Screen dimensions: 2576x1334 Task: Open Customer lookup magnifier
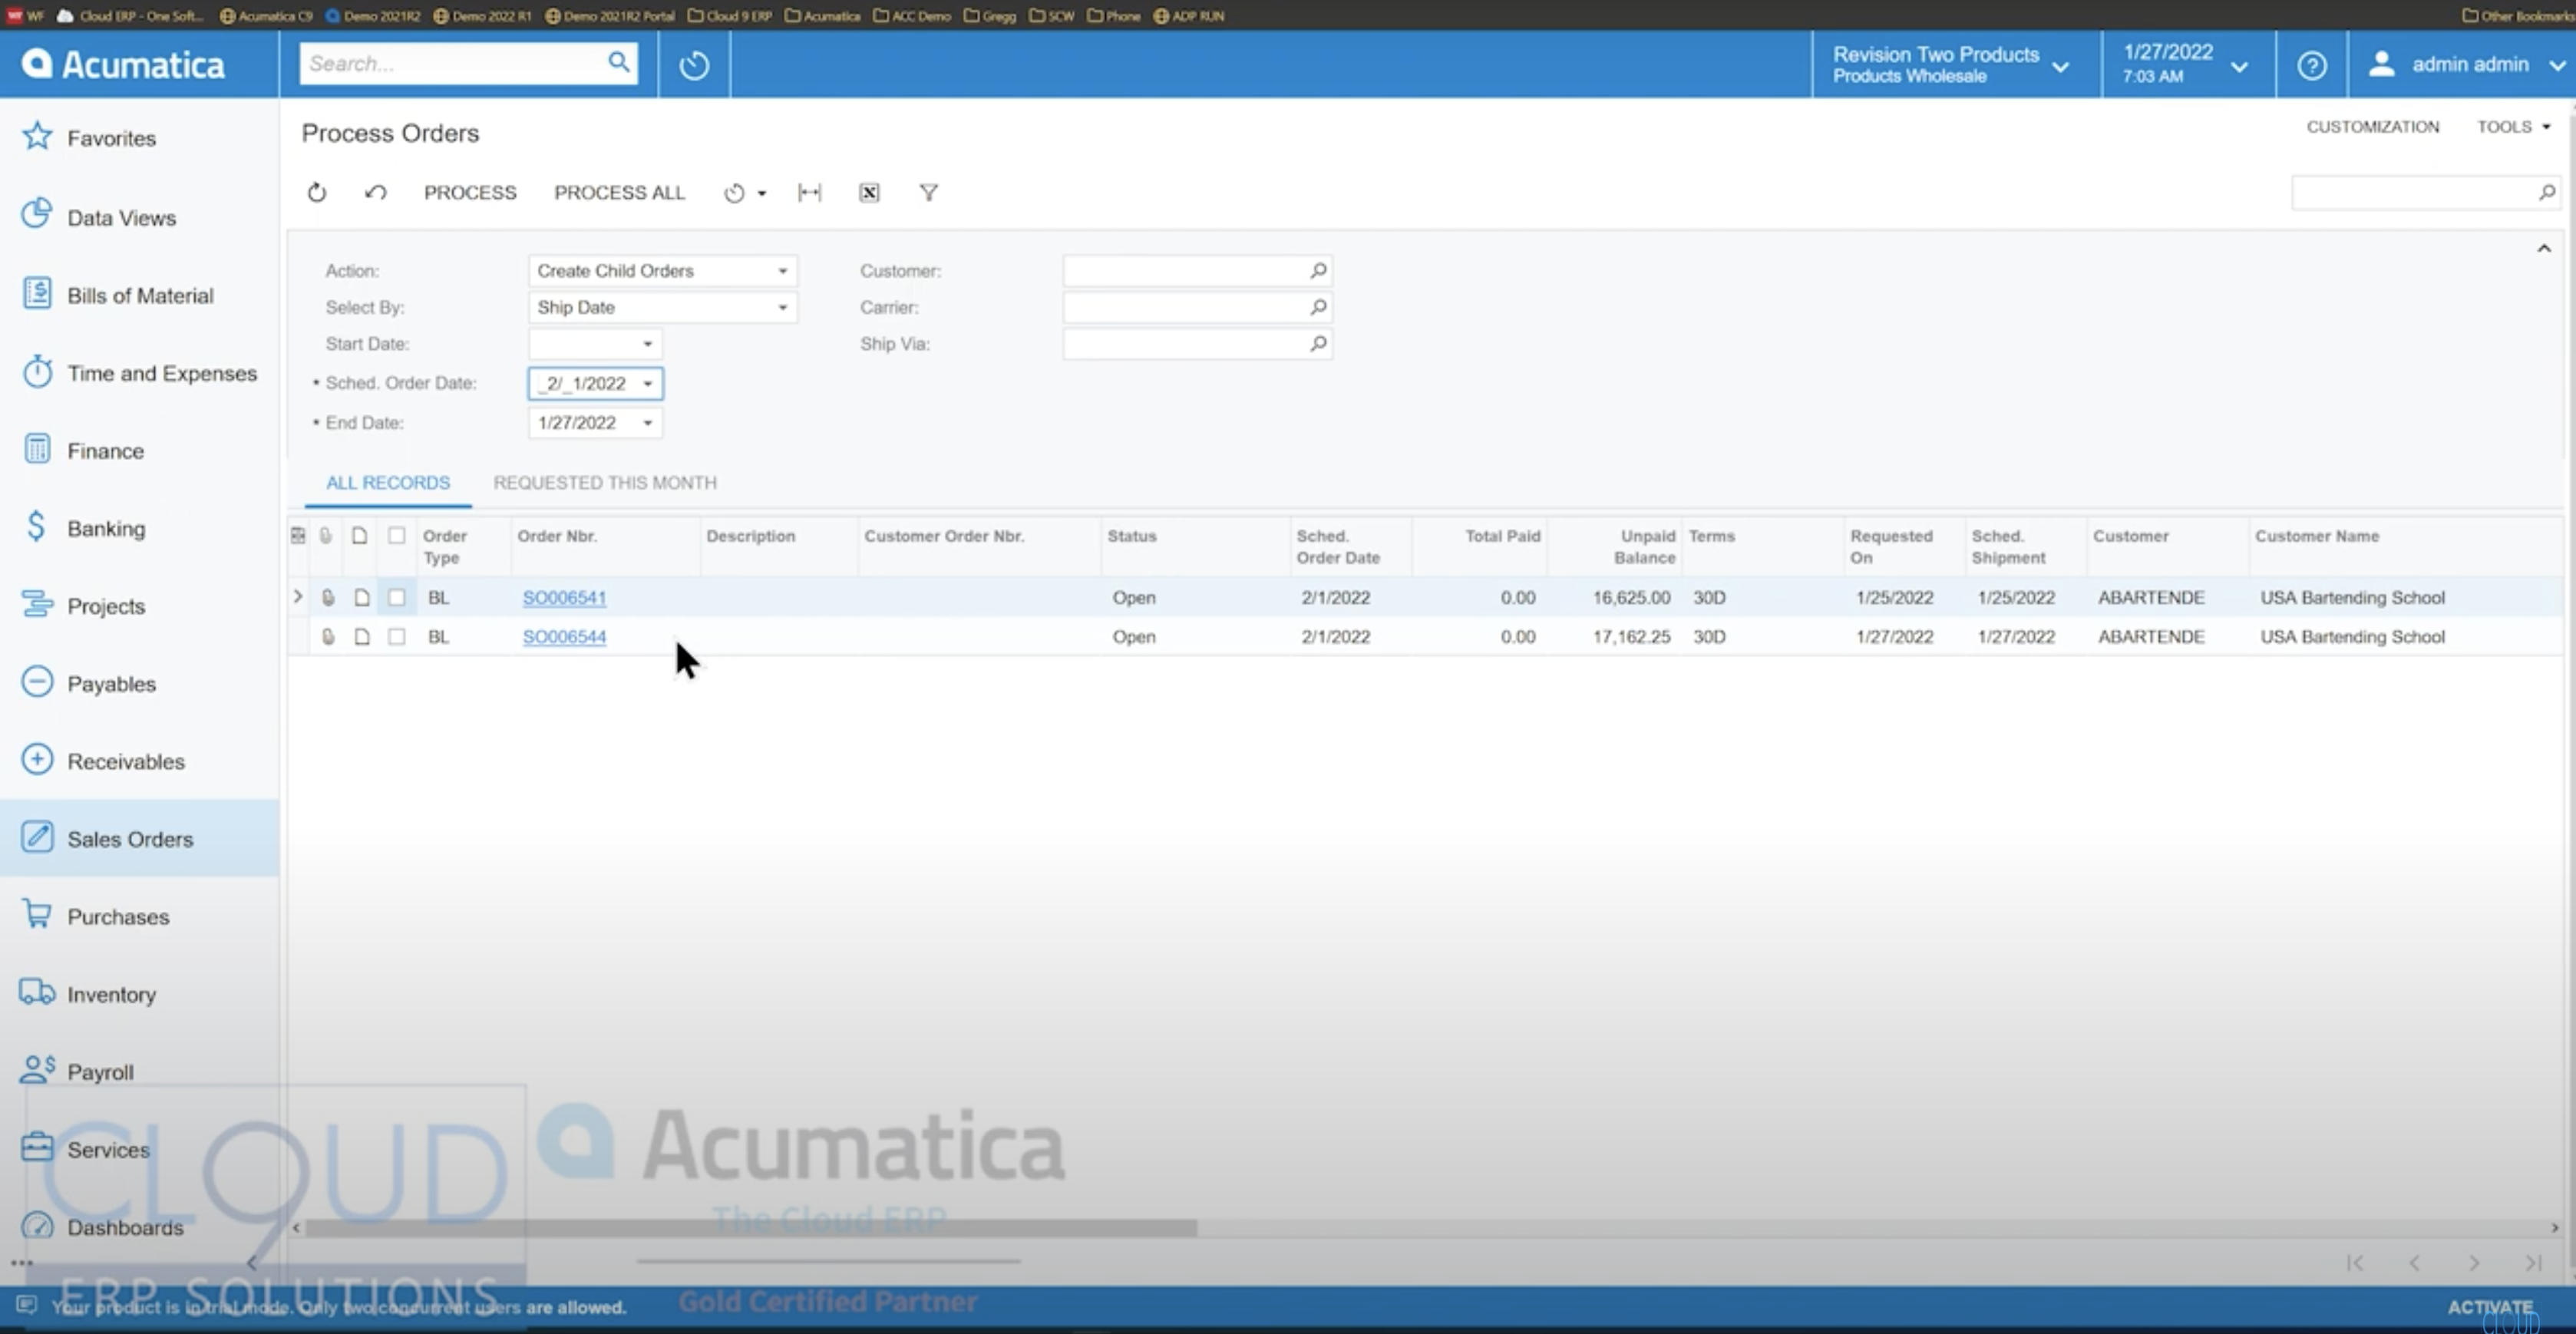pos(1318,270)
